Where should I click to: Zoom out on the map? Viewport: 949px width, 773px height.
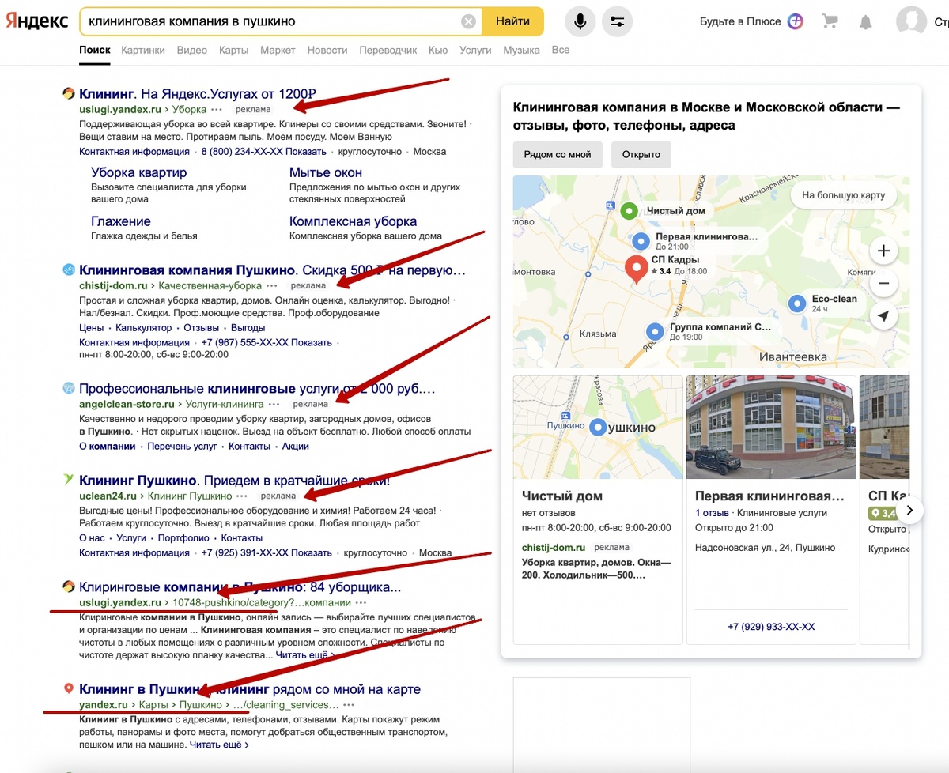point(883,283)
